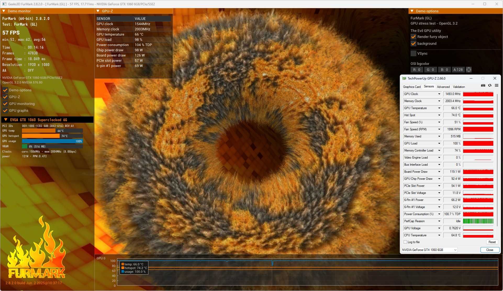Toggle the Demo options checkbox in monitor
This screenshot has width=503, height=291.
(5, 90)
